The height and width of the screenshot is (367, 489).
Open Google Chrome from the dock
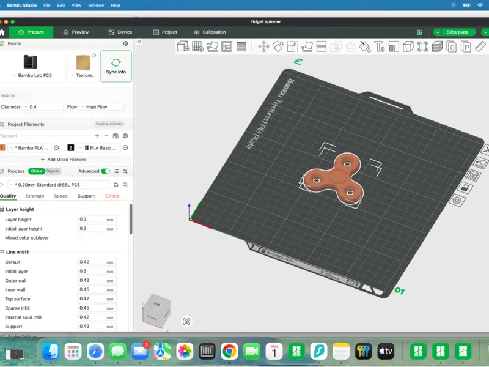pos(229,351)
